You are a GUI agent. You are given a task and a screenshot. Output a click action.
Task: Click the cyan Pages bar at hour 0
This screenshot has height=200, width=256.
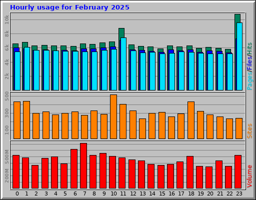[x=17, y=71]
